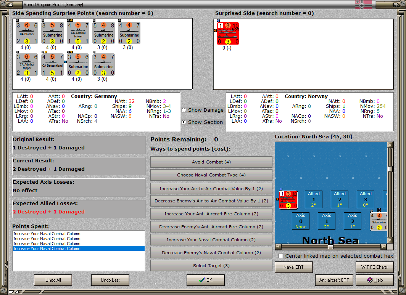Select the Submarine counter rated 5 4 8
Screen dimensions: 406x295
[103, 33]
